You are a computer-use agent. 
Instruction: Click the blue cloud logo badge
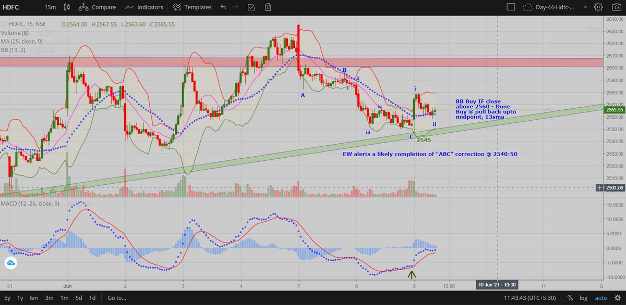(x=10, y=264)
